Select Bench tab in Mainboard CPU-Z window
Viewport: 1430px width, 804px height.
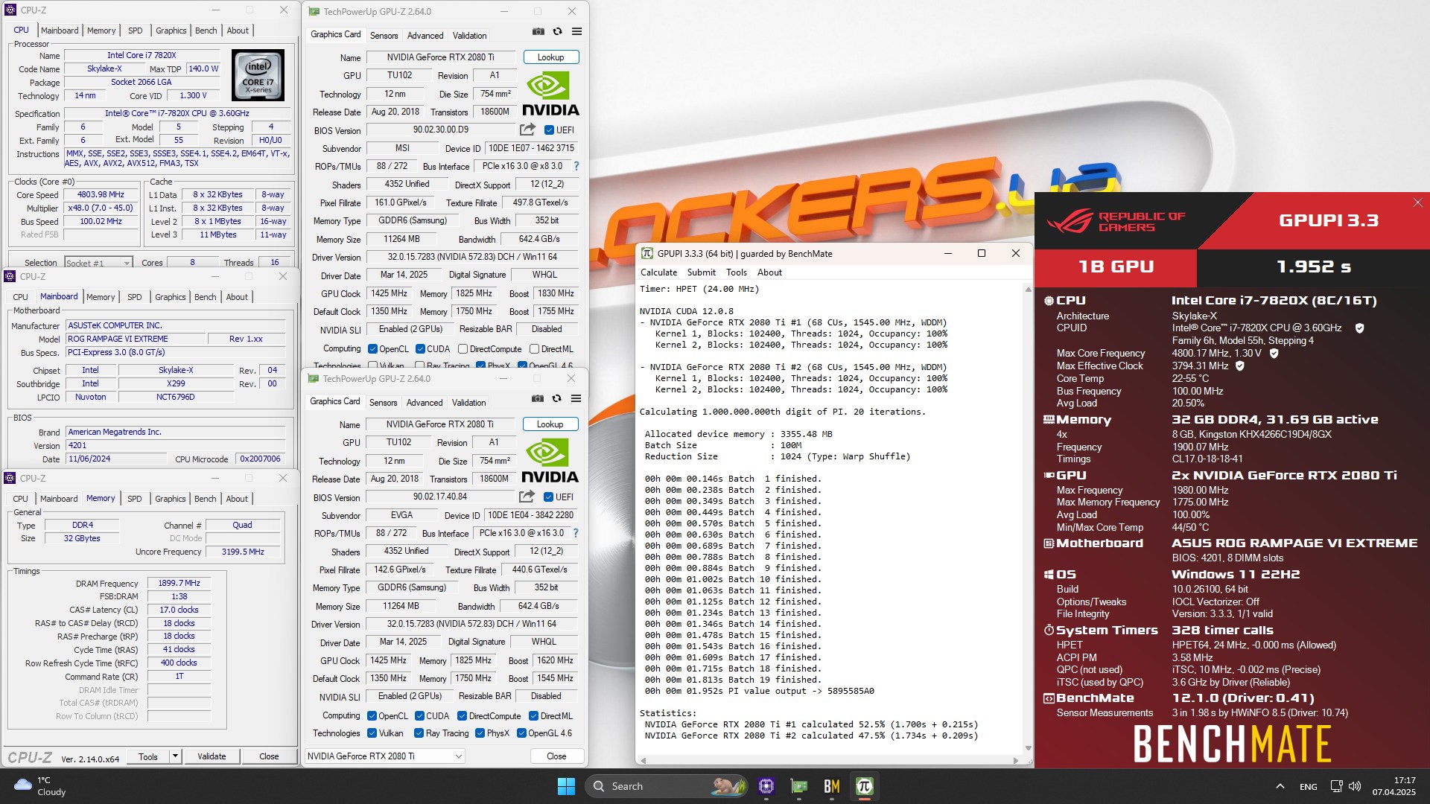point(205,297)
